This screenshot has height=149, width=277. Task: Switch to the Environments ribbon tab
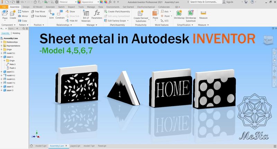coord(113,7)
